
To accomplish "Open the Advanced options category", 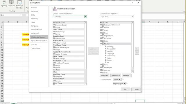I will pyautogui.click(x=35, y=33).
